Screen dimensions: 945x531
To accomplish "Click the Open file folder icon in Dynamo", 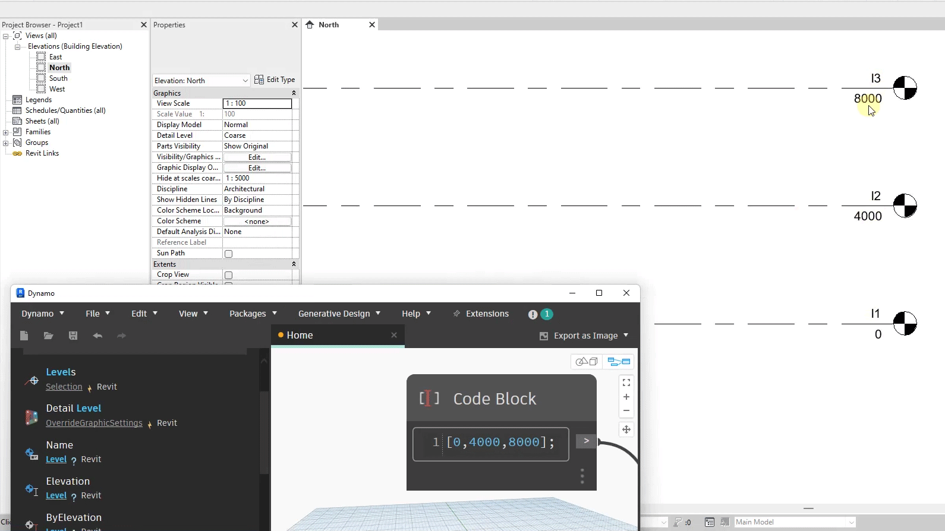I will pyautogui.click(x=49, y=336).
